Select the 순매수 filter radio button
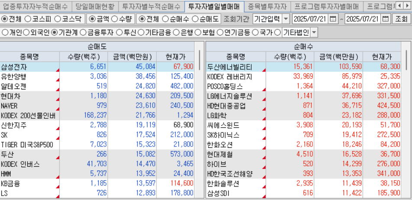The image size is (412, 200). [x=165, y=19]
